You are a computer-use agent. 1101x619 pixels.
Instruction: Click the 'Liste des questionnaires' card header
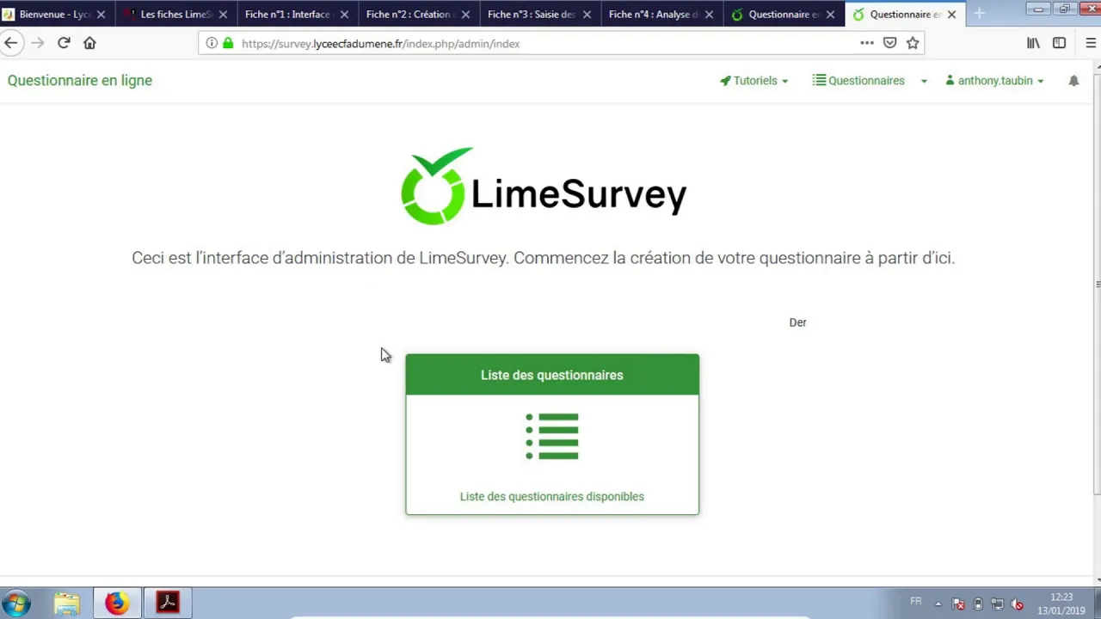(x=552, y=375)
